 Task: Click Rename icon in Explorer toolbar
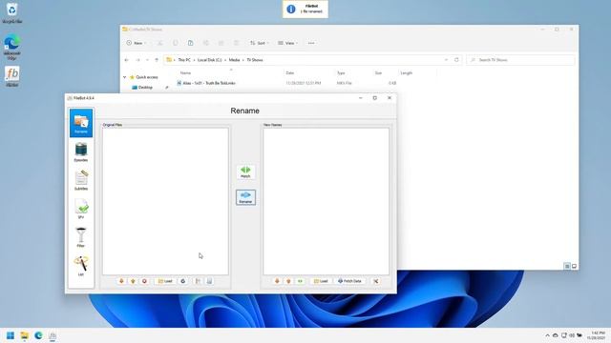pos(206,43)
